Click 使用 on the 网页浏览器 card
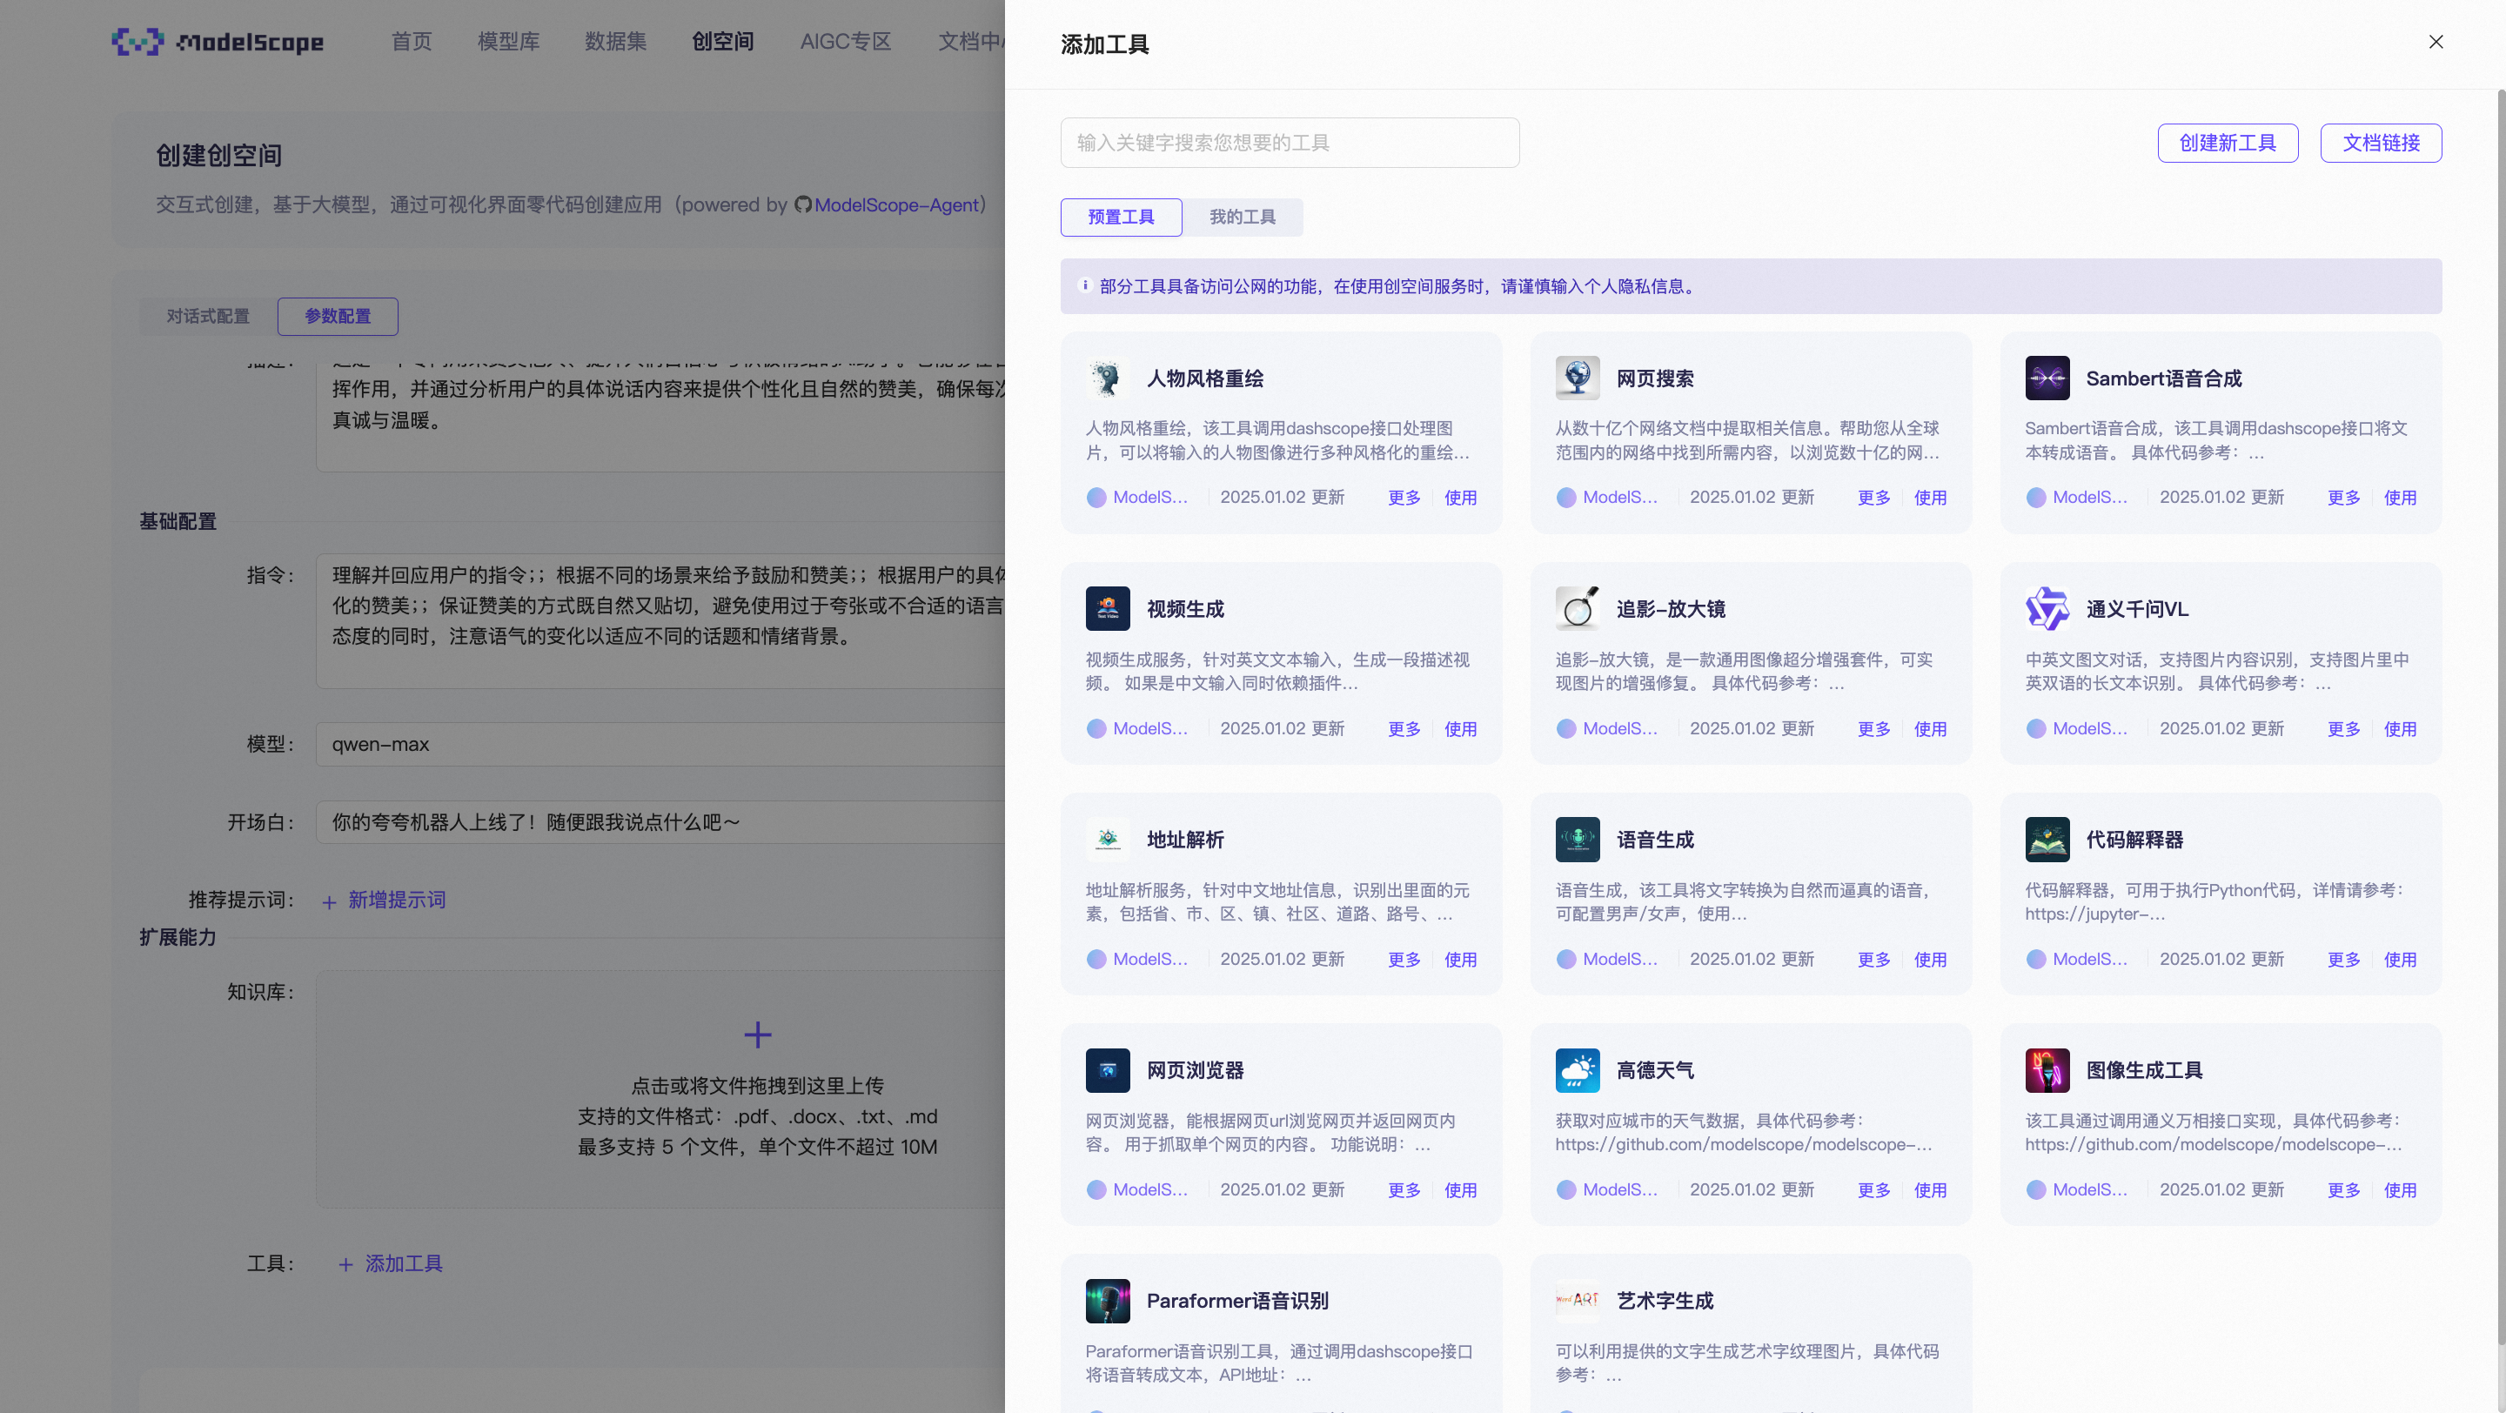The image size is (2506, 1413). (1460, 1190)
